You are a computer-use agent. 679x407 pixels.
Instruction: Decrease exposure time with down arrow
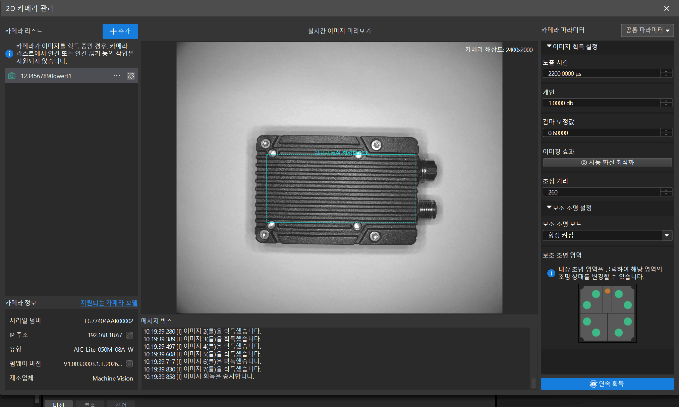[666, 75]
